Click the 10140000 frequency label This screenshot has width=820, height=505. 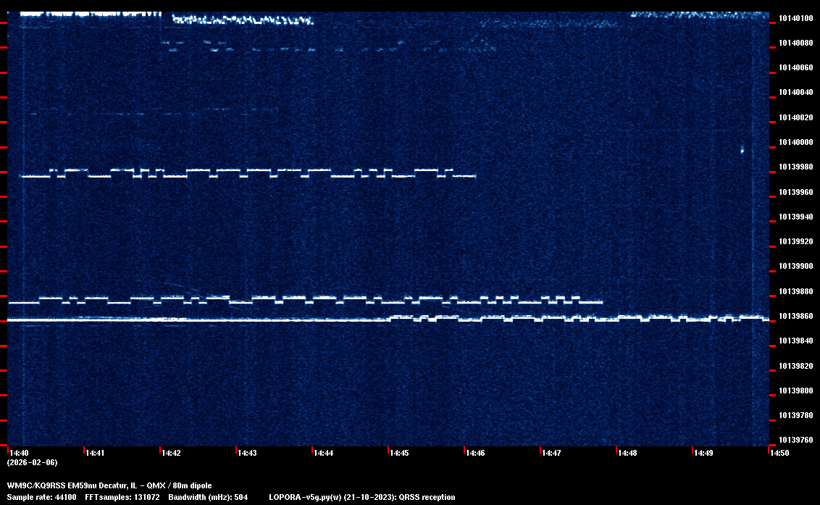[x=795, y=142]
